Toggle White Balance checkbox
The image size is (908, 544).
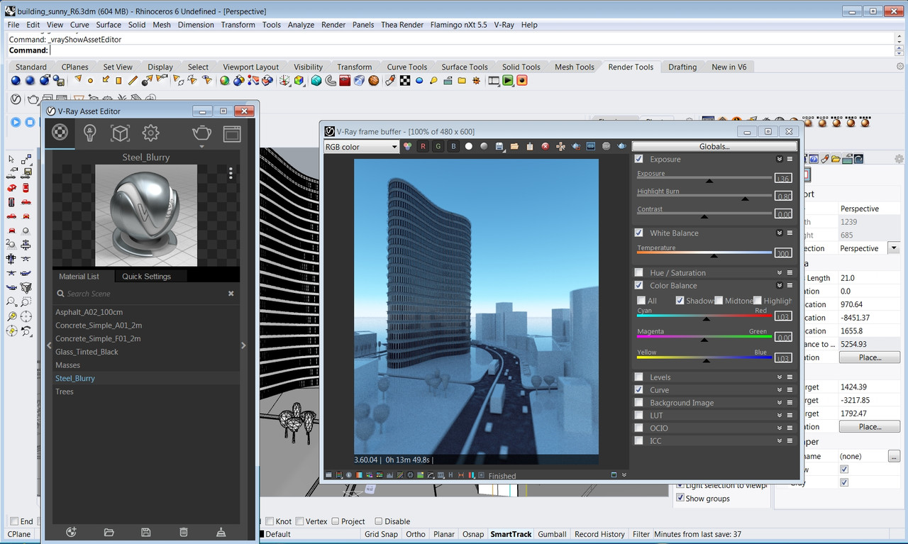pos(639,233)
